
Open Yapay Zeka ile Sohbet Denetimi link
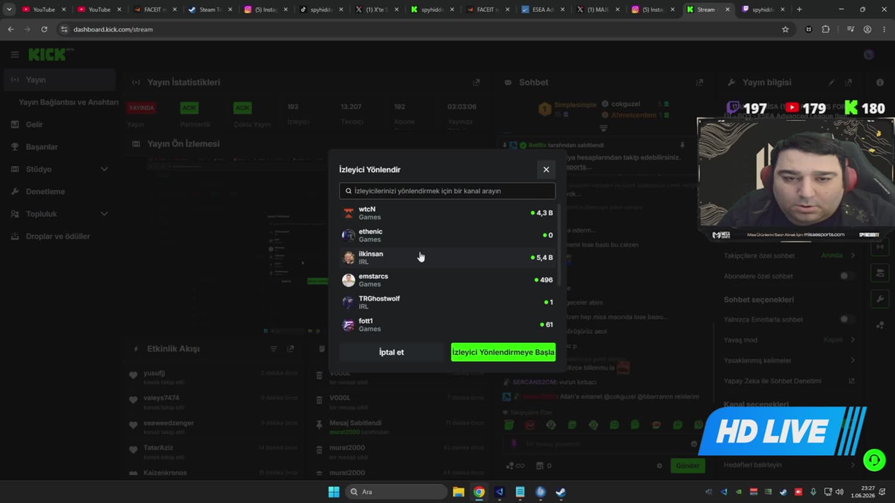(789, 381)
